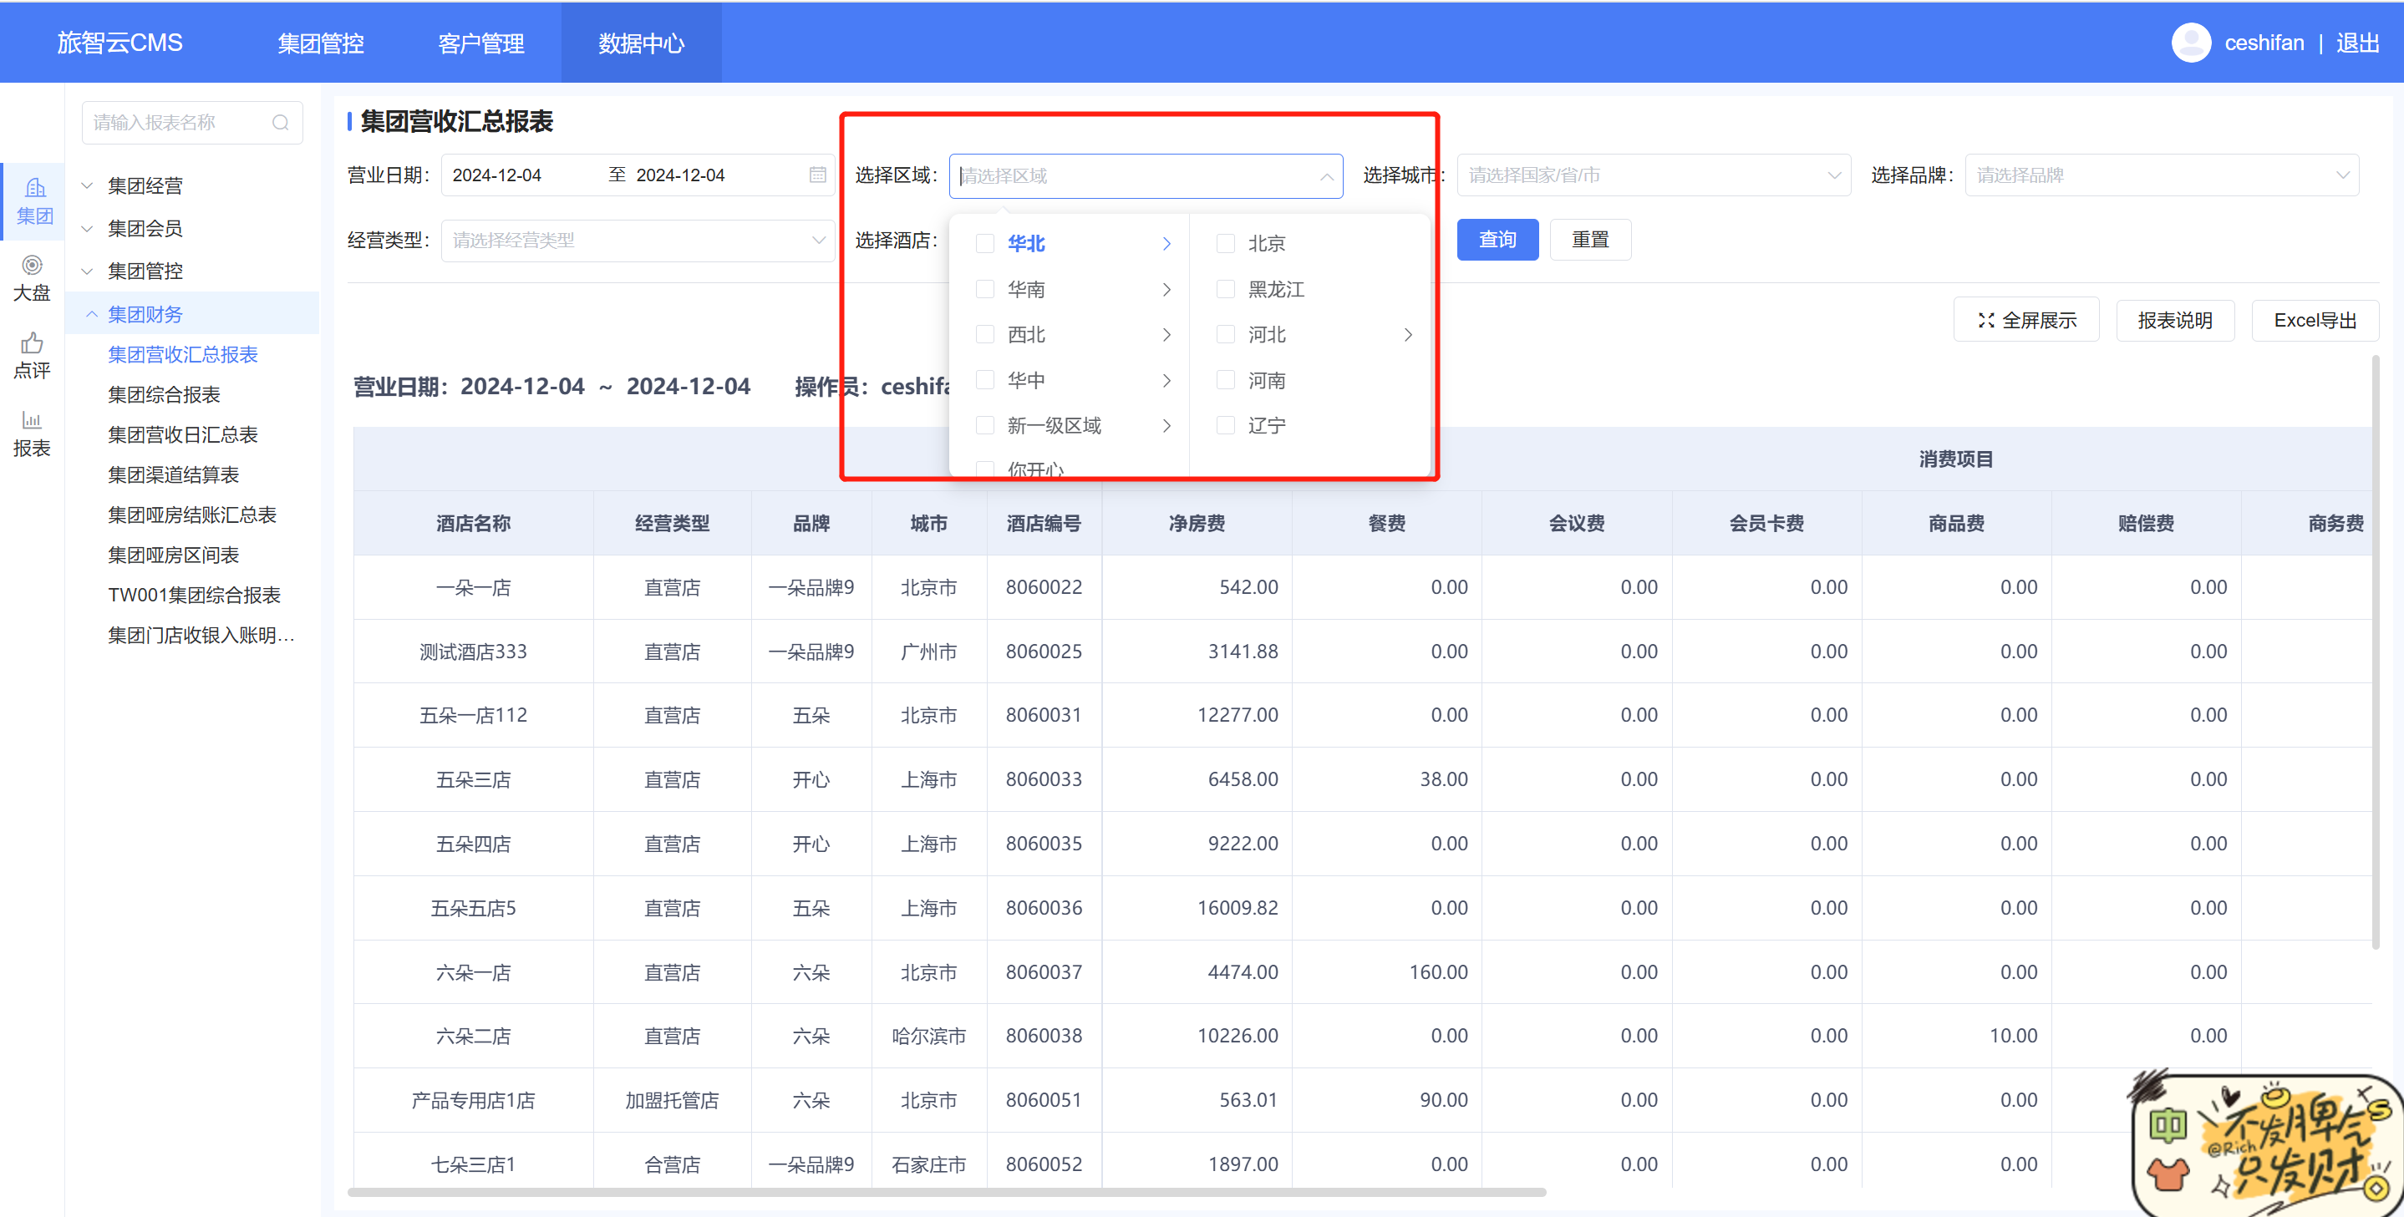Screen dimensions: 2404x1217
Task: Check the 西北 region checkbox
Action: (984, 334)
